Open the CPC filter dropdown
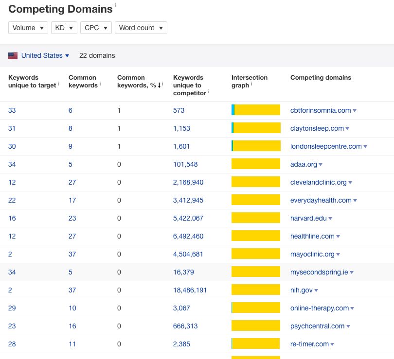 96,28
